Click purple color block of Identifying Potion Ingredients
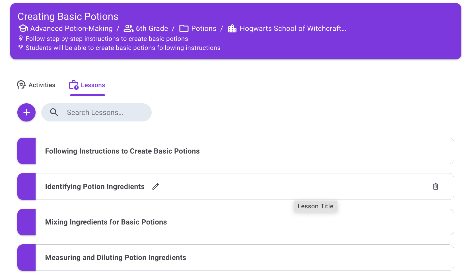 pyautogui.click(x=26, y=186)
